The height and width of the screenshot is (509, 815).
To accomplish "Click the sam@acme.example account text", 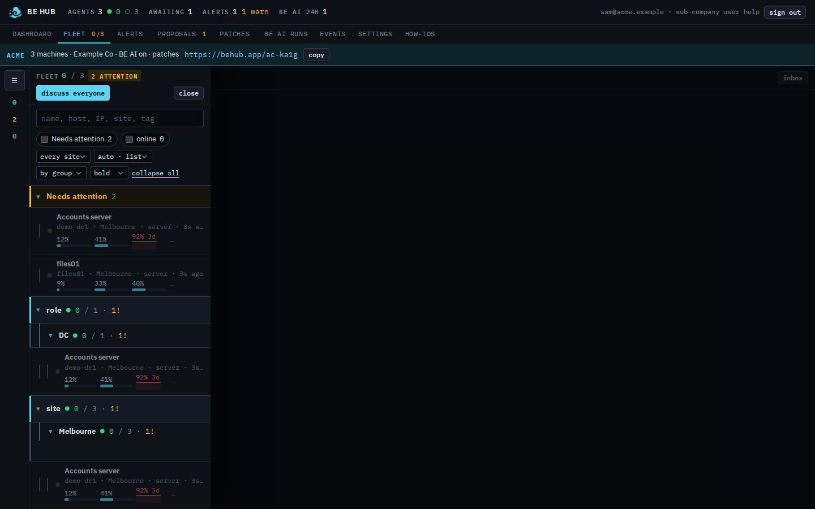I will 632,12.
